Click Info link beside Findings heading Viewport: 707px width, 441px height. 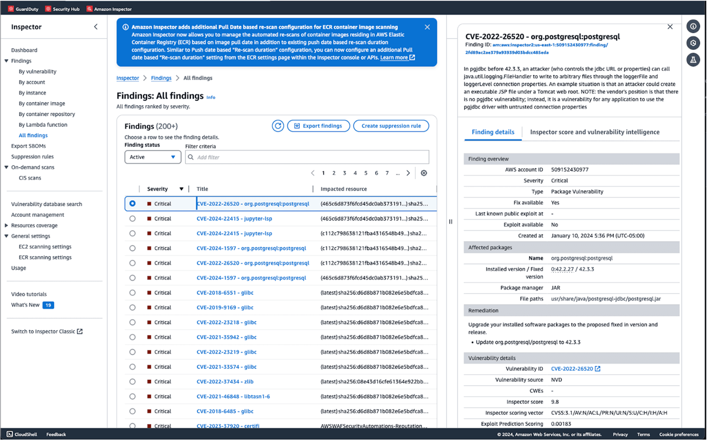click(211, 97)
